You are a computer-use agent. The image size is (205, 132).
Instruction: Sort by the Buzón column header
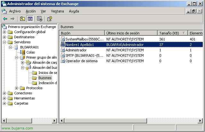[x=82, y=33]
